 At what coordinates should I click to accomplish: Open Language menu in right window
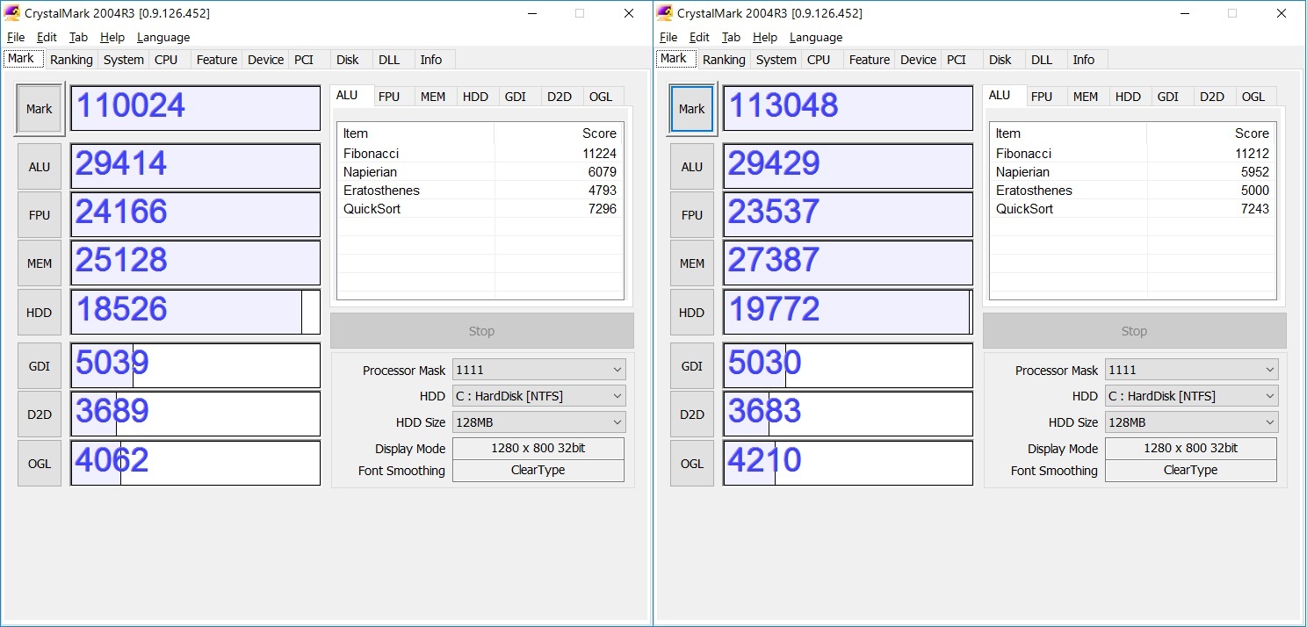coord(816,37)
